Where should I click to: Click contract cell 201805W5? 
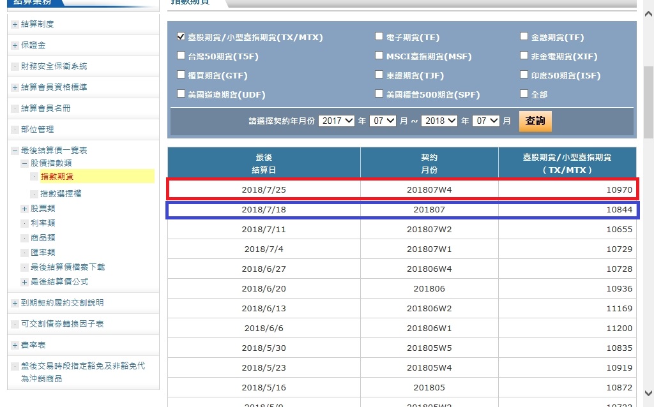[429, 348]
